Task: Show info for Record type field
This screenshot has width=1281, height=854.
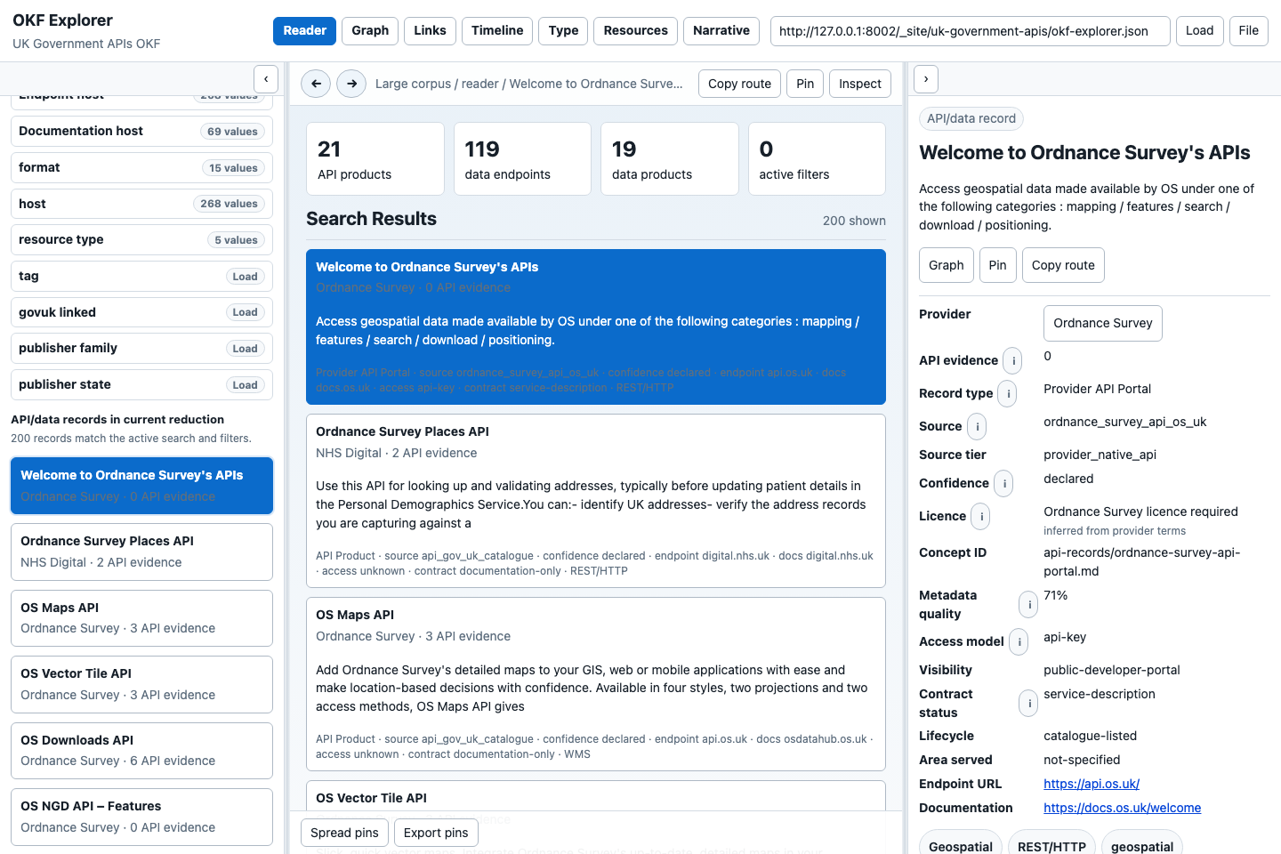Action: tap(1007, 393)
